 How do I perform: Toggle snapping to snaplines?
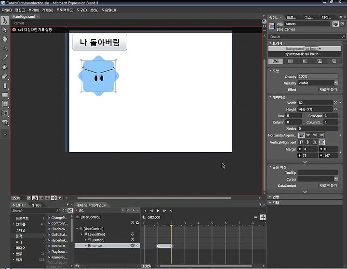(x=53, y=198)
